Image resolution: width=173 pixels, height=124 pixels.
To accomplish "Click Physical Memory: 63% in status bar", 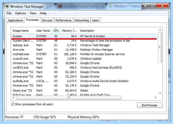I will click(83, 117).
